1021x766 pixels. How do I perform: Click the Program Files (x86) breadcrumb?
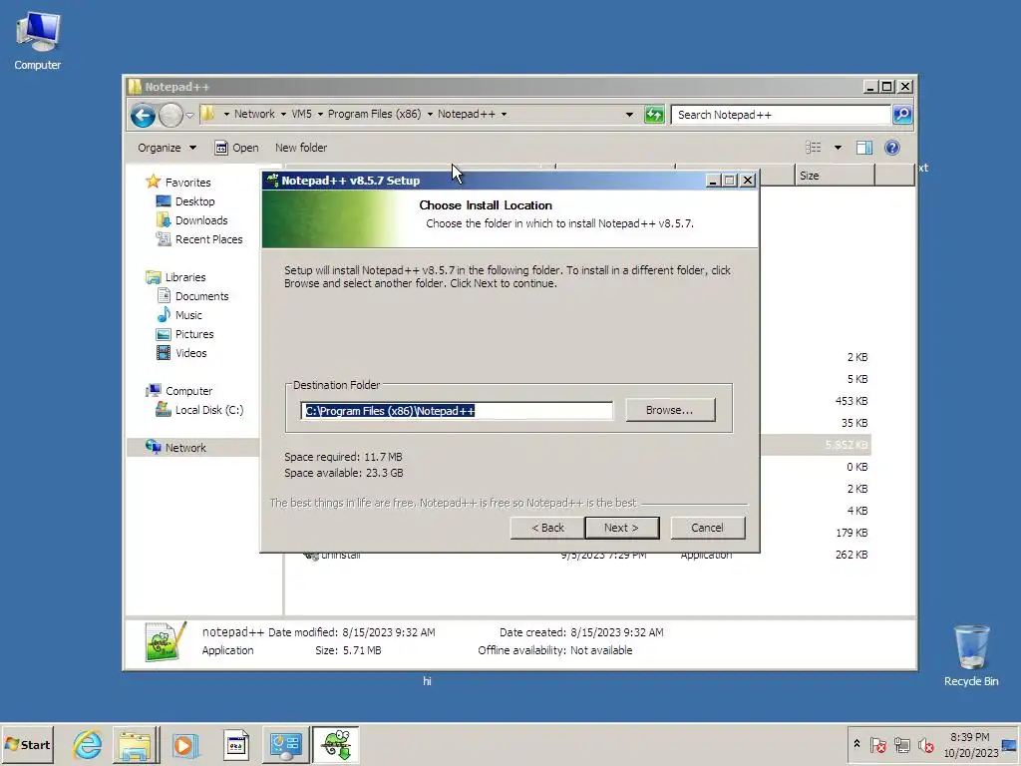pos(375,114)
